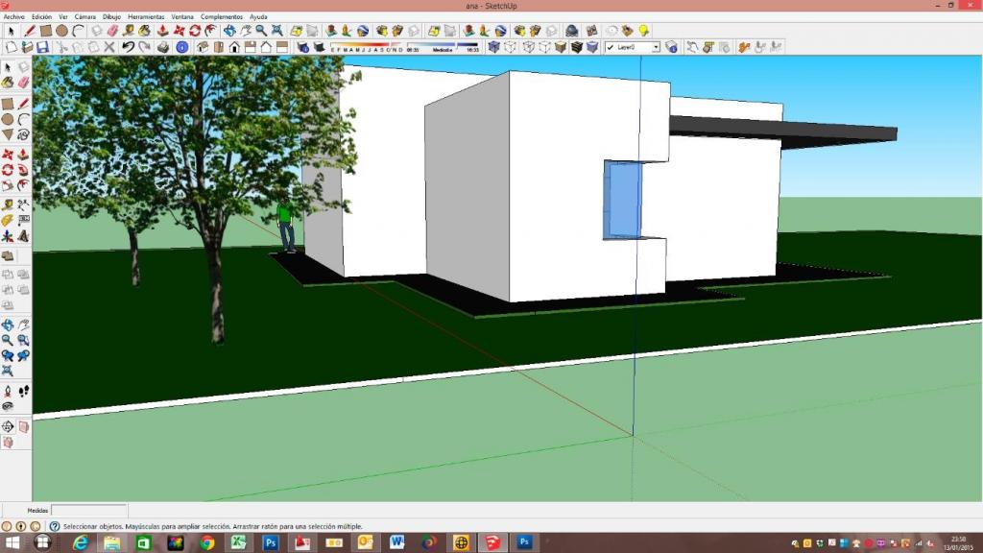Viewport: 983px width, 553px height.
Task: Click the Medidas measurements input box
Action: 88,511
